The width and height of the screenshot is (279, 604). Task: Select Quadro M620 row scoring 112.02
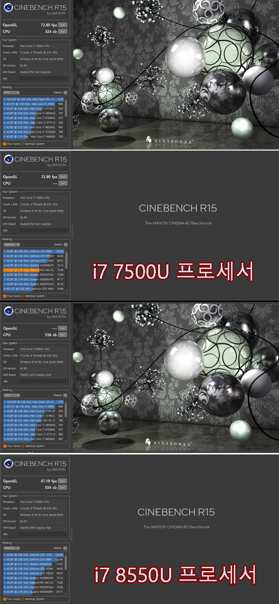(33, 564)
